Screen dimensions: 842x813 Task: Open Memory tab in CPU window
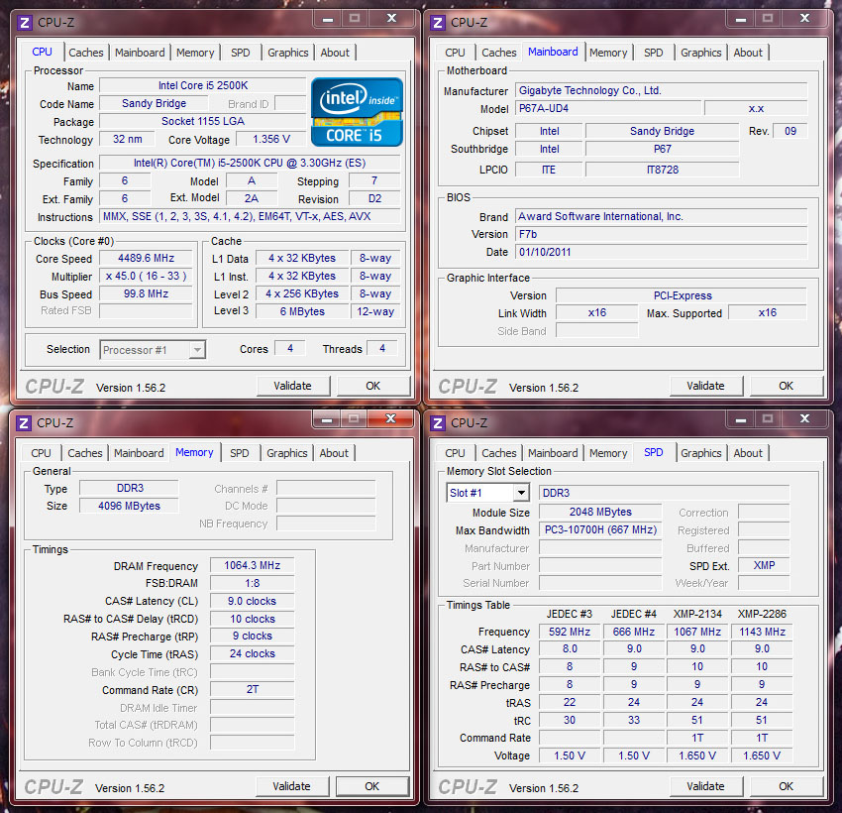(x=195, y=53)
